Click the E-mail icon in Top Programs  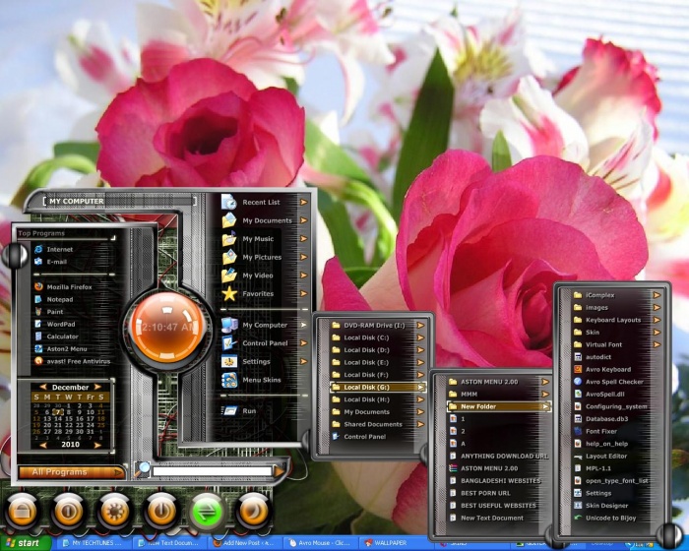pos(38,262)
